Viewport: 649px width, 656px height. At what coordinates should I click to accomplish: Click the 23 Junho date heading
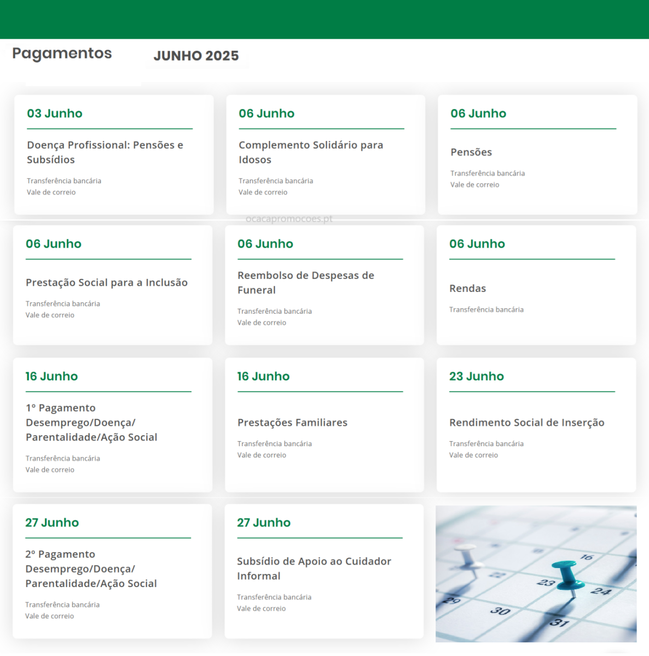[x=476, y=376]
